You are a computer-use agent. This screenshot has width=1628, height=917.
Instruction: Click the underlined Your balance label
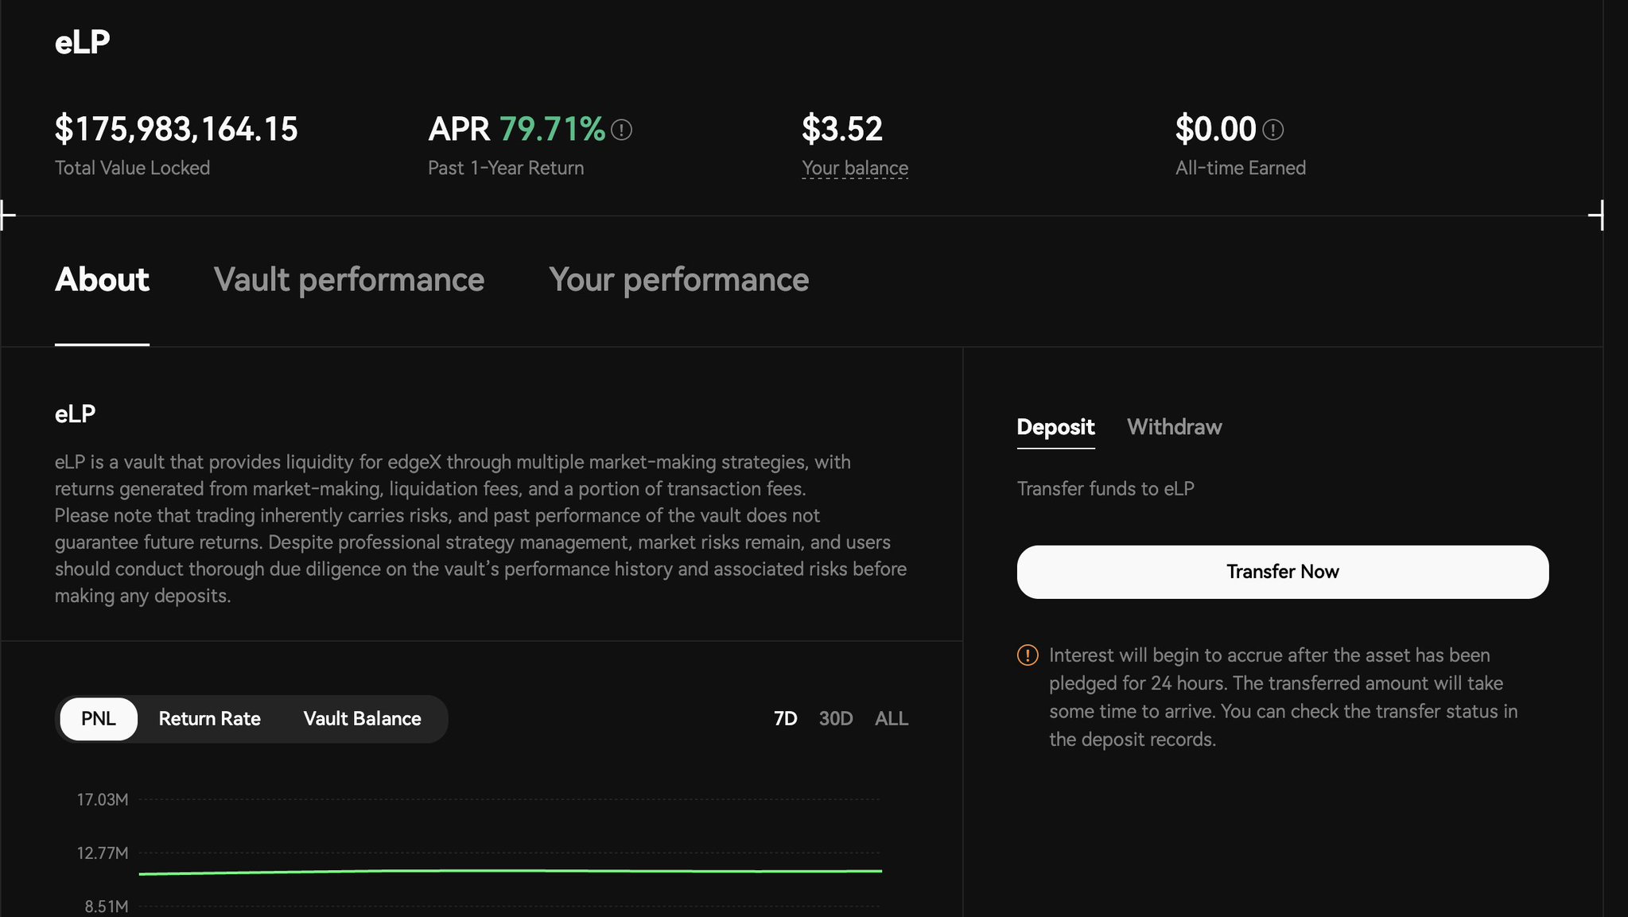(x=854, y=169)
